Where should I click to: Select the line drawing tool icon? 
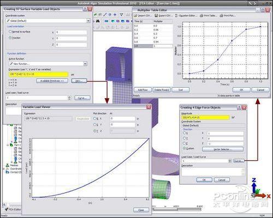[x=105, y=15]
